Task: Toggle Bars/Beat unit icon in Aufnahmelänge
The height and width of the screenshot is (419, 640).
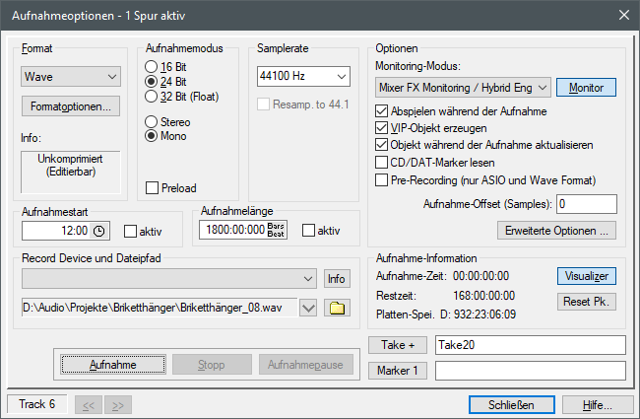Action: point(276,230)
